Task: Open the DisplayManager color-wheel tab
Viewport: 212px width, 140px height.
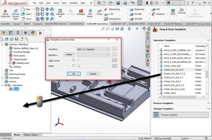Action: (x=33, y=33)
